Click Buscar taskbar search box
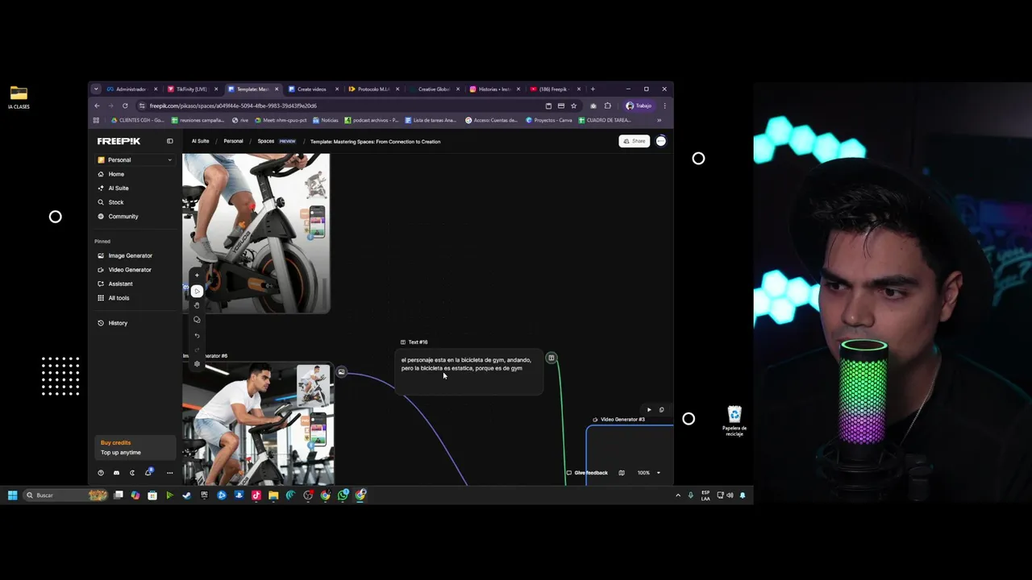This screenshot has width=1032, height=580. coord(66,495)
